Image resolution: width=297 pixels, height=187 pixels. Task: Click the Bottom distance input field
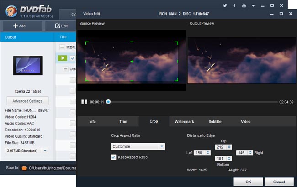click(221, 159)
